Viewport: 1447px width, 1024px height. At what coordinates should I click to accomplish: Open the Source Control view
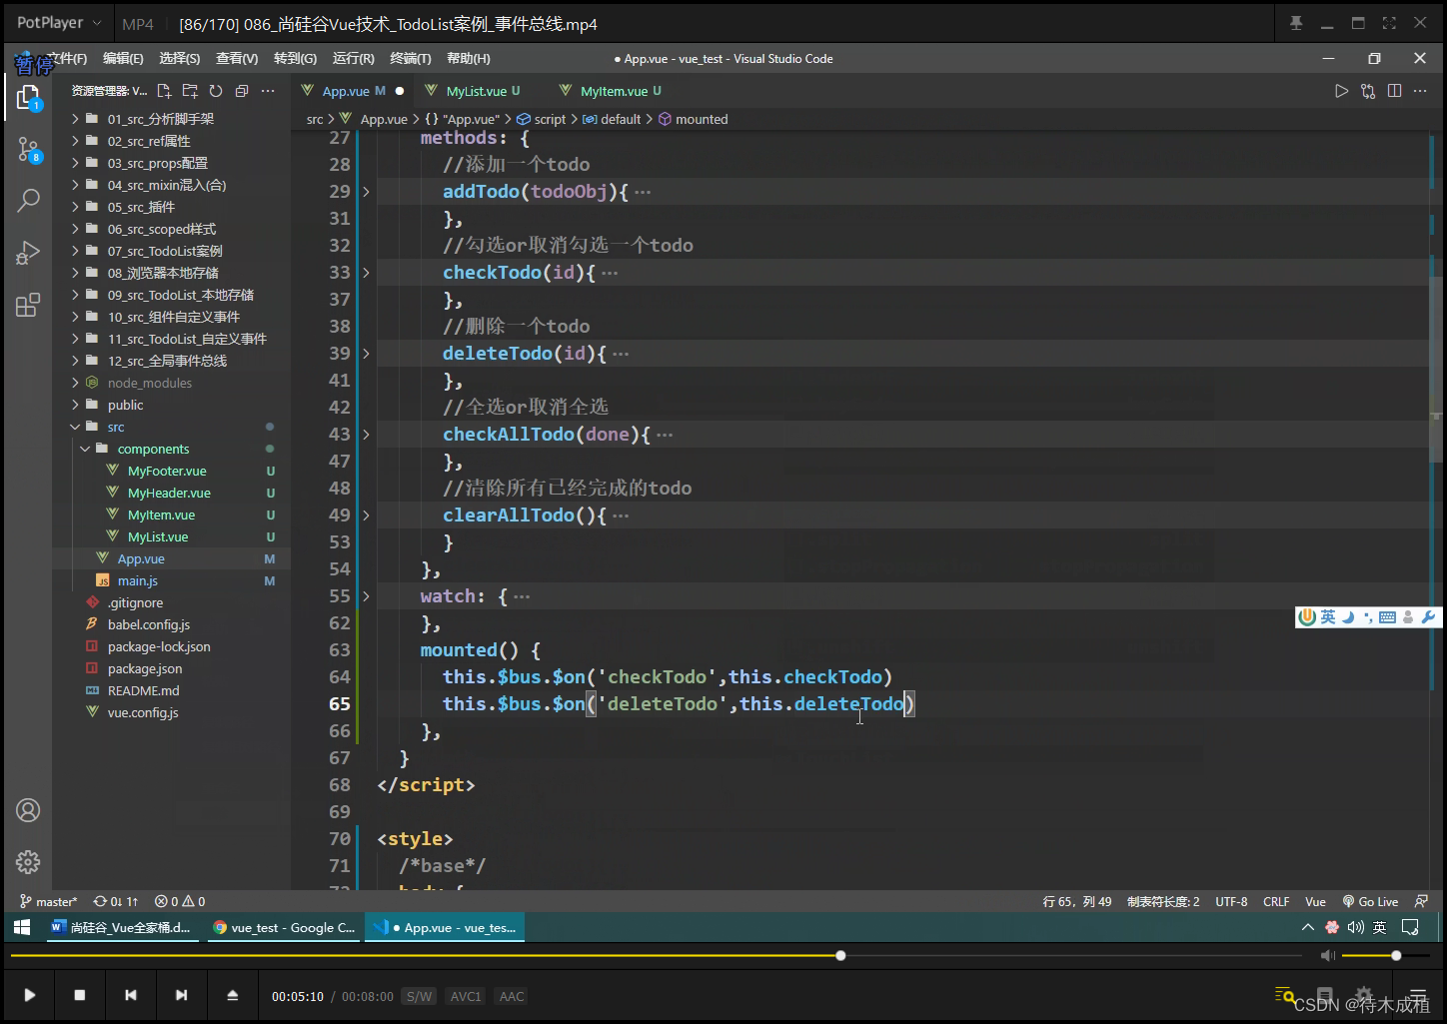28,150
